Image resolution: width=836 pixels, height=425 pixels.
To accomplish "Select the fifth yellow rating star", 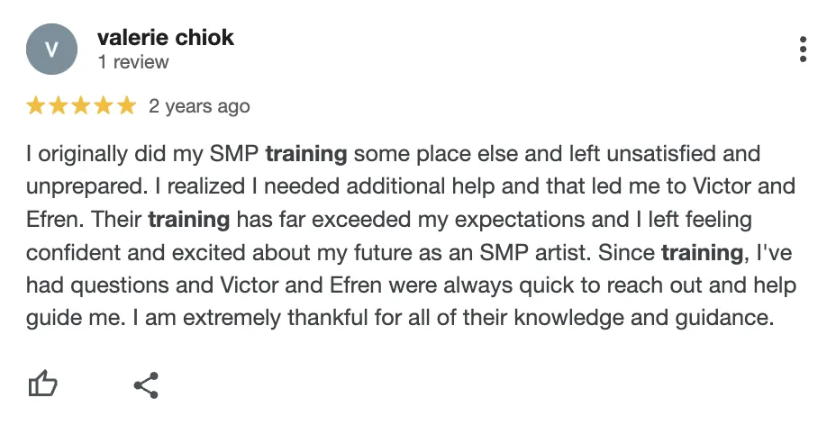I will (126, 105).
